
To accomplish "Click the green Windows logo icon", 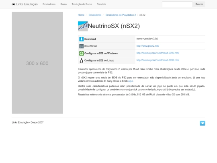I will [81, 54].
